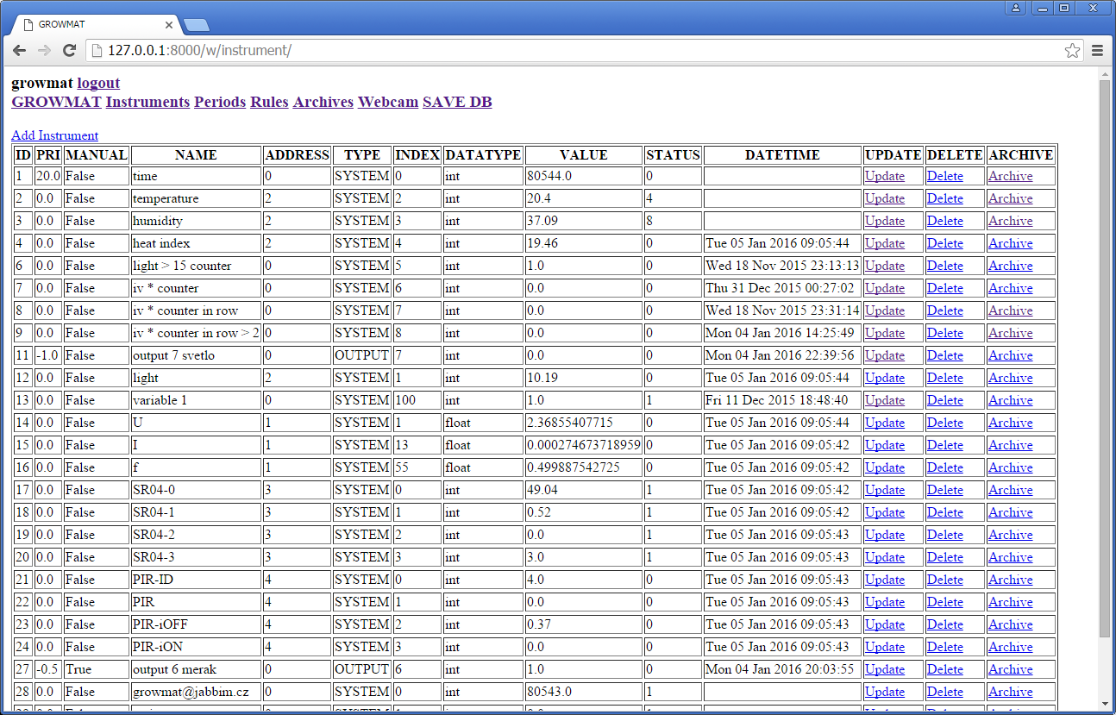Click the OUTPUT type cell for output 7 svetlo
This screenshot has height=715, width=1116.
[362, 355]
